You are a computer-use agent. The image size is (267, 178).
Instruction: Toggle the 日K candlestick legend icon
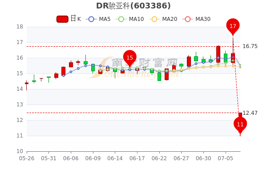click(x=62, y=19)
